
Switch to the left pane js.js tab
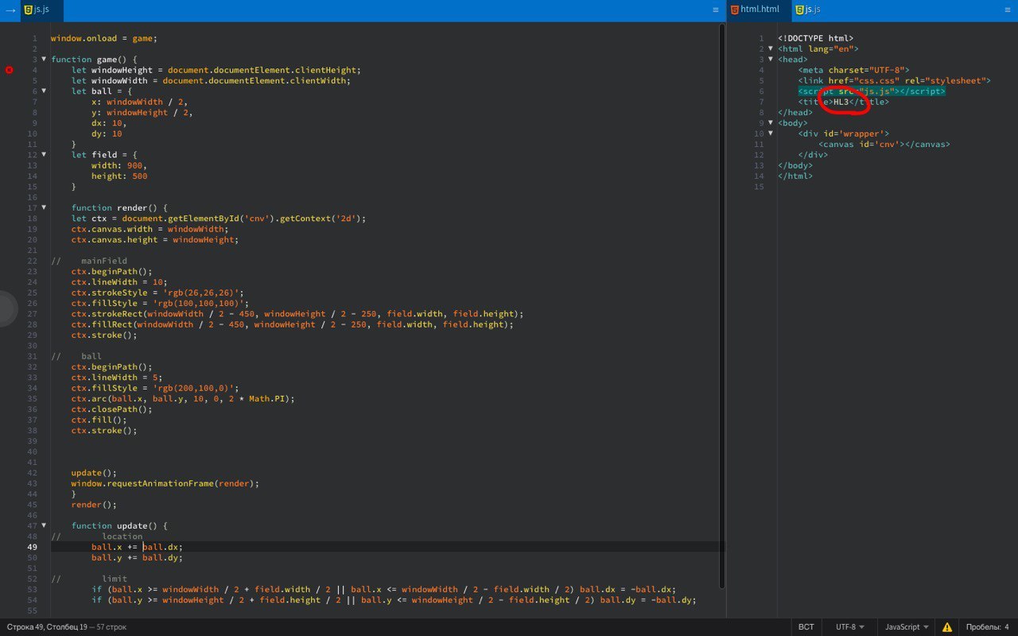click(42, 10)
